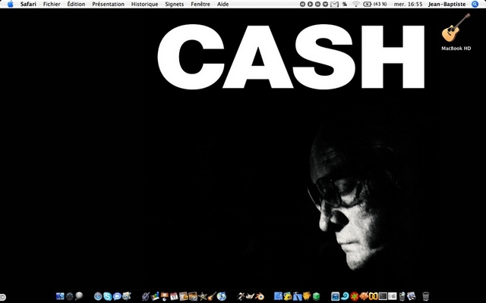Open the Présentation menu
This screenshot has height=303, width=486.
tap(108, 4)
